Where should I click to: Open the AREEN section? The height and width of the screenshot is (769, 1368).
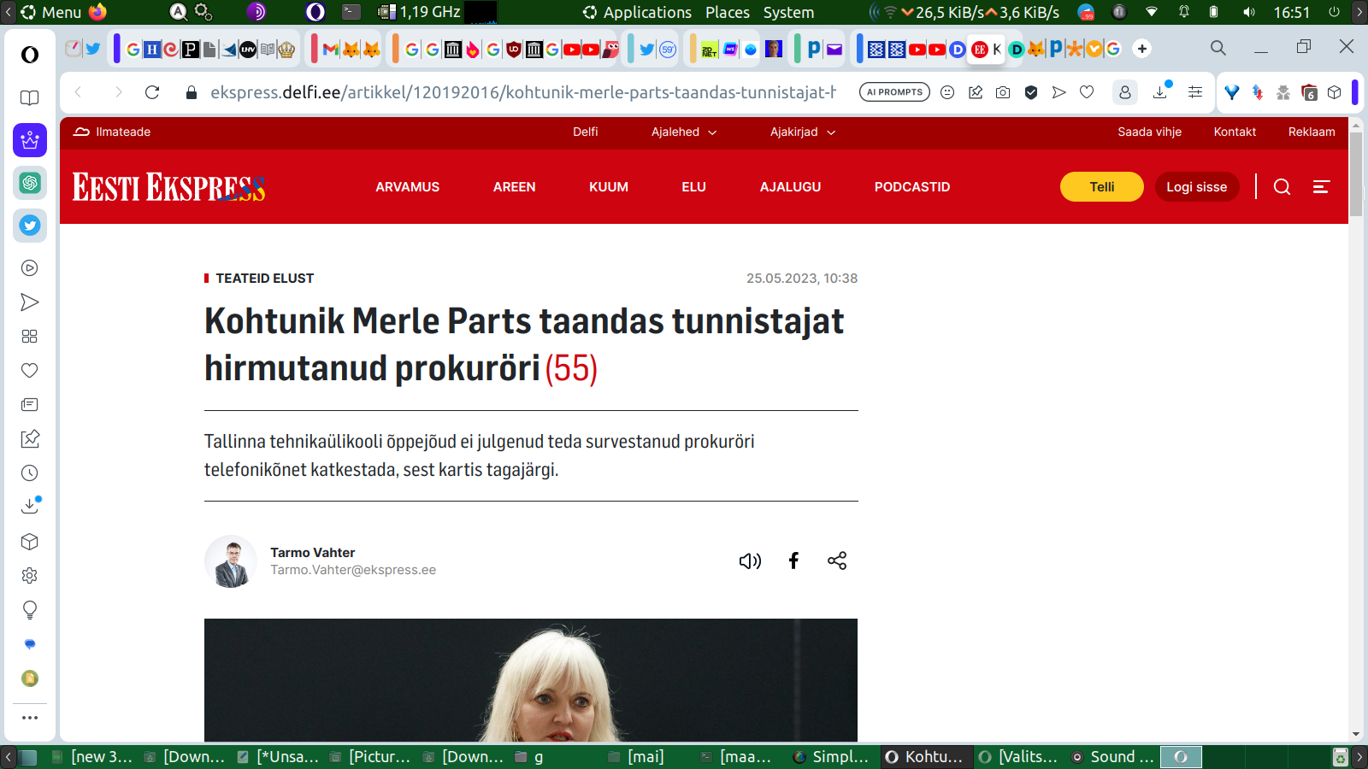coord(515,187)
